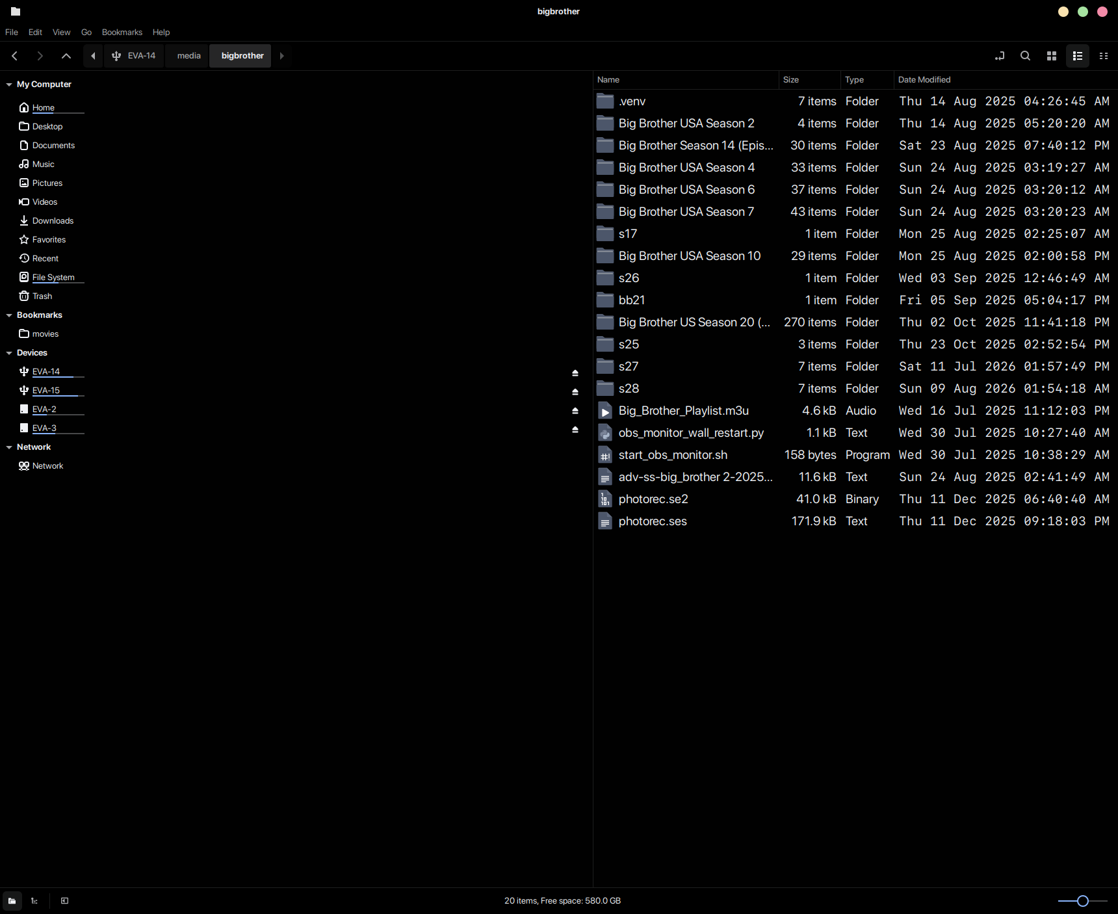Open Downloads in the sidebar
The image size is (1118, 914).
(x=53, y=221)
